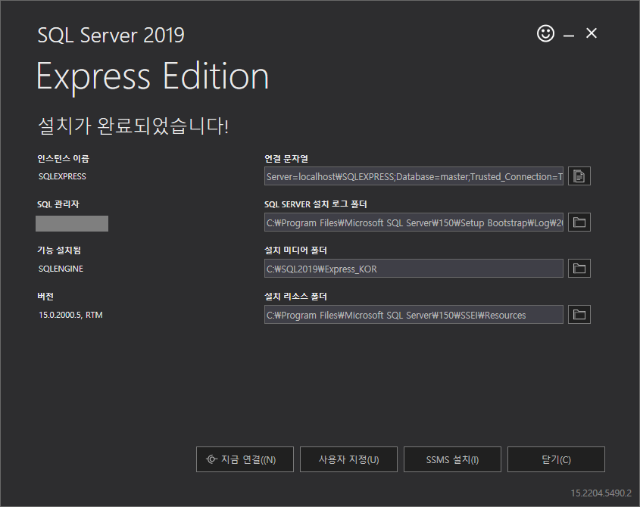Open the installation resources folder icon
The height and width of the screenshot is (507, 640).
pos(579,315)
